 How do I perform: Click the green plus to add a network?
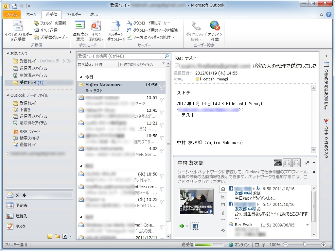click(181, 226)
